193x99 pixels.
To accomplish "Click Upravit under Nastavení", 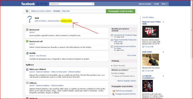I will click(32, 32).
